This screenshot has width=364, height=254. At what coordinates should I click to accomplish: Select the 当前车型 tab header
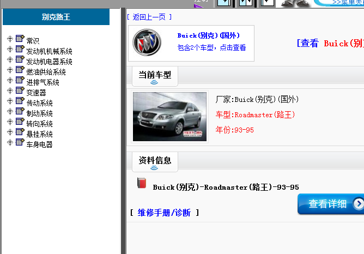[155, 76]
